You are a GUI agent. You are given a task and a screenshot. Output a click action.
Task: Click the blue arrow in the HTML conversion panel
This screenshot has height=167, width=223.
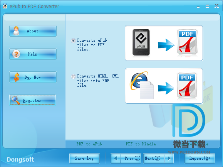166,88
